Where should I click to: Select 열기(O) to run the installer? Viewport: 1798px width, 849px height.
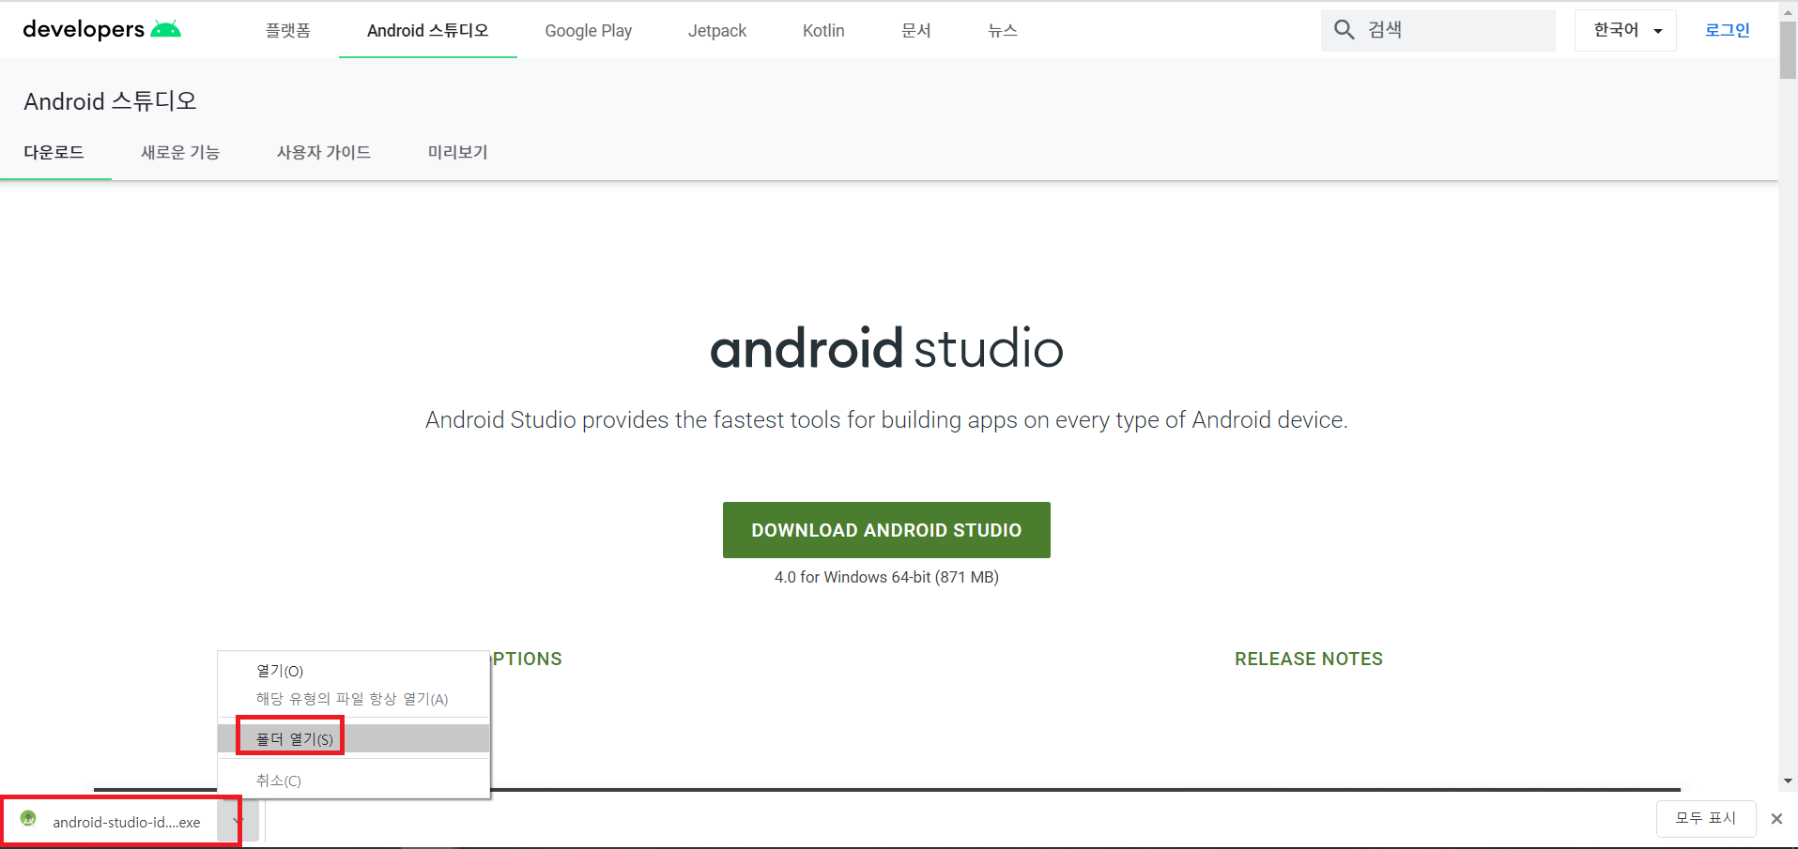279,670
